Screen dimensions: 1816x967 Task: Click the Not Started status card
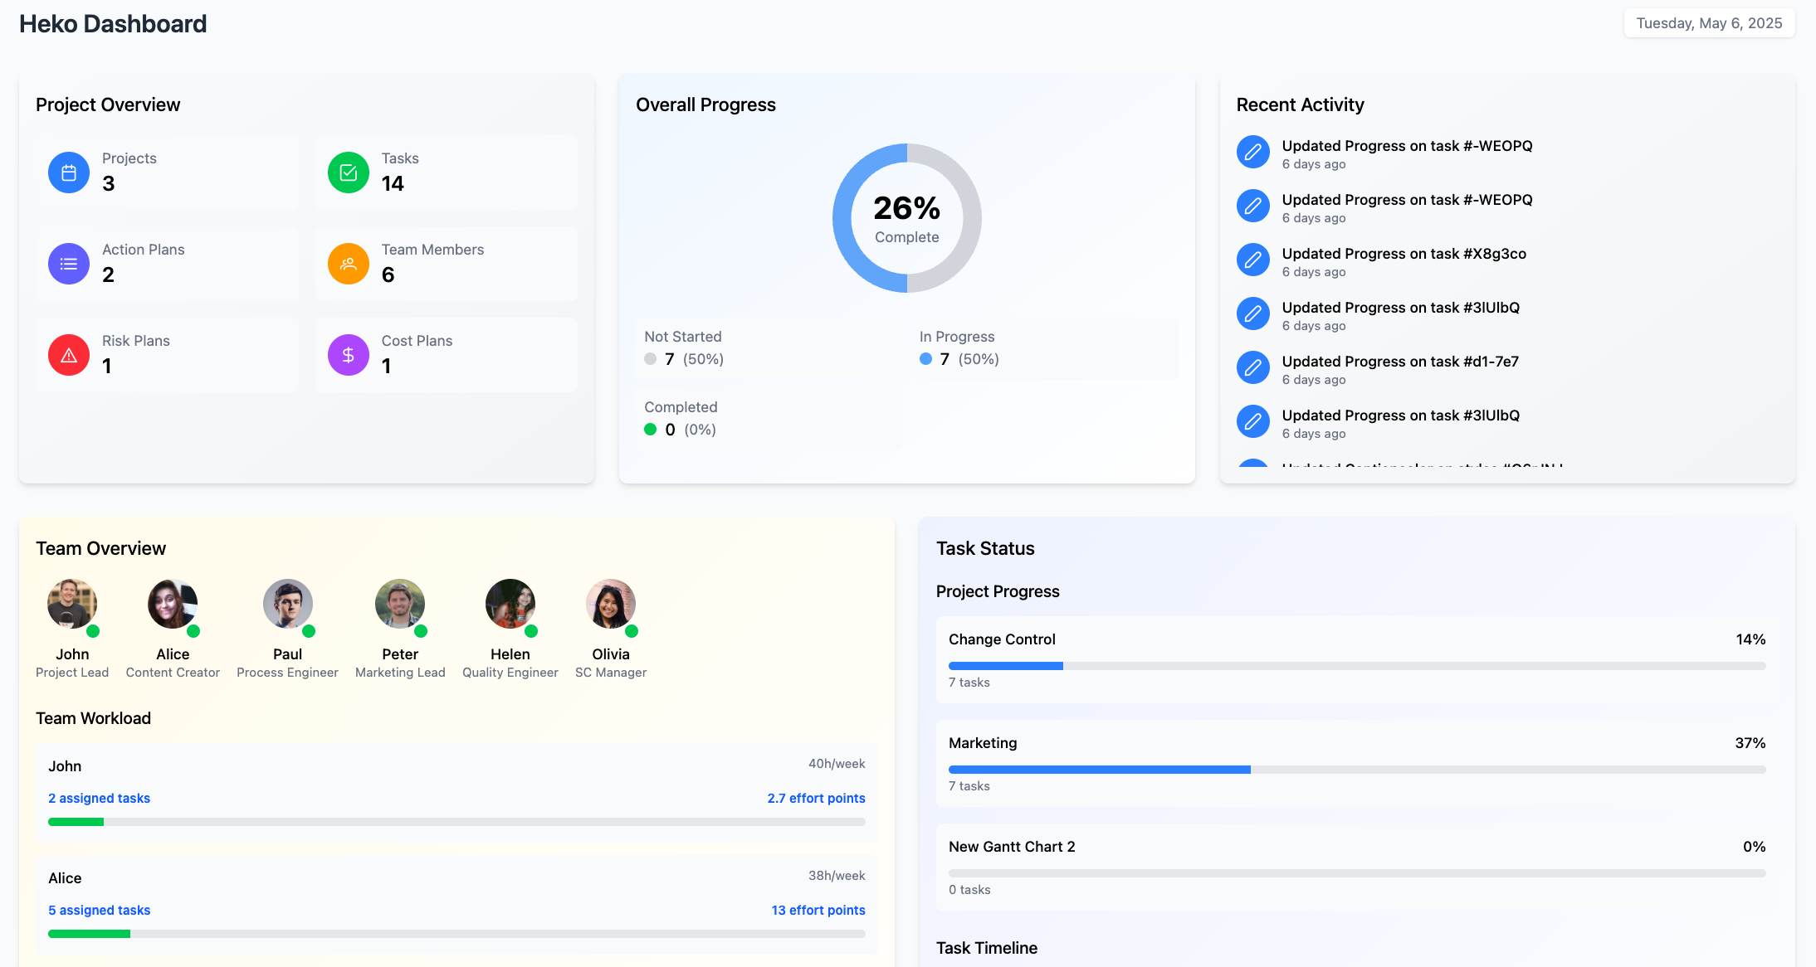tap(769, 348)
